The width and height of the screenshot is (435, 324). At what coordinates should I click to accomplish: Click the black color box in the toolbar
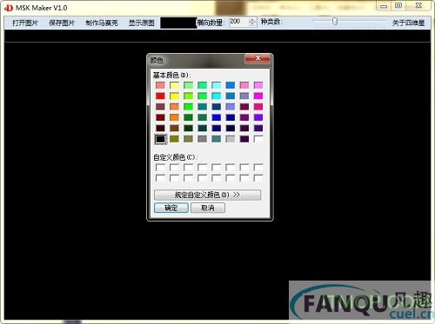click(178, 23)
